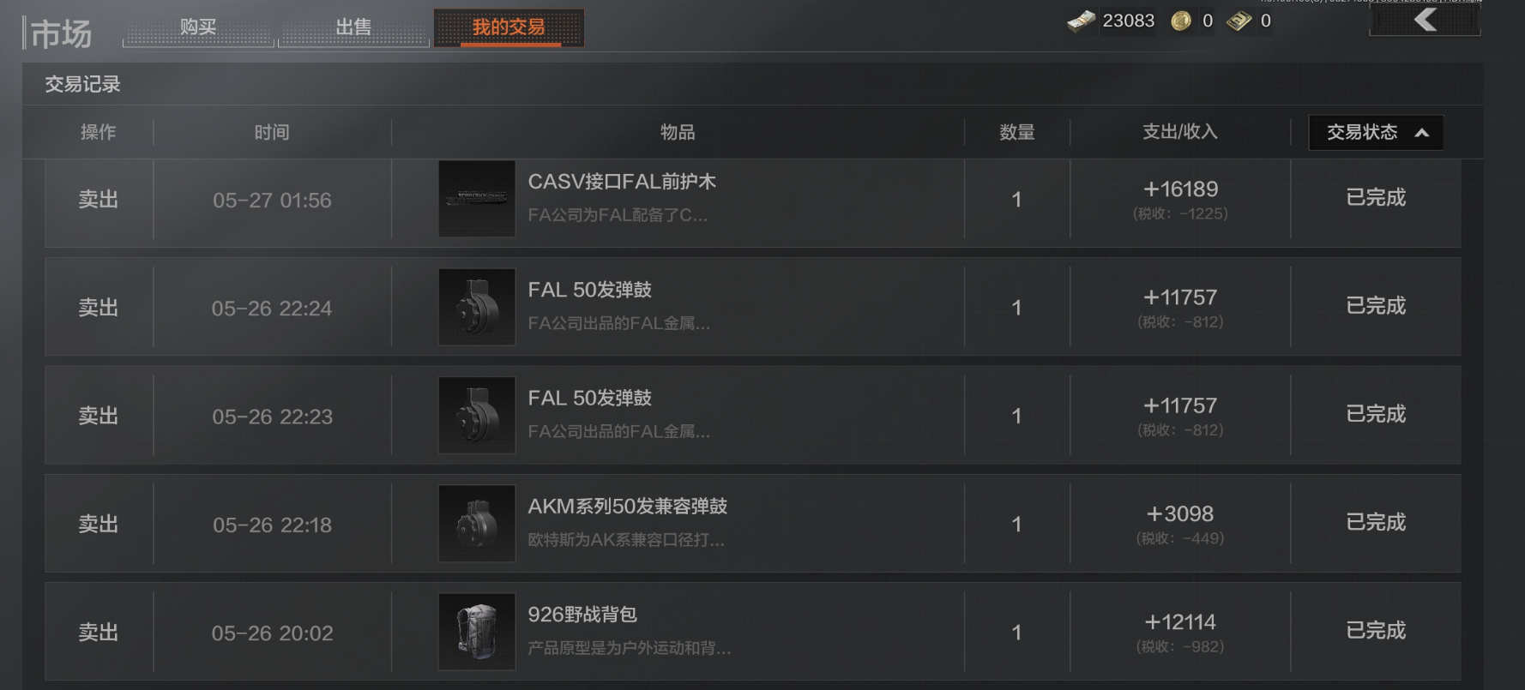
Task: Expand the 交易状态 filter dropdown
Action: click(x=1376, y=133)
